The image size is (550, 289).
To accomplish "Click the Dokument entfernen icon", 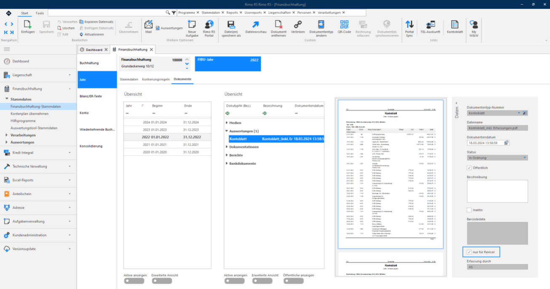I will coord(278,24).
